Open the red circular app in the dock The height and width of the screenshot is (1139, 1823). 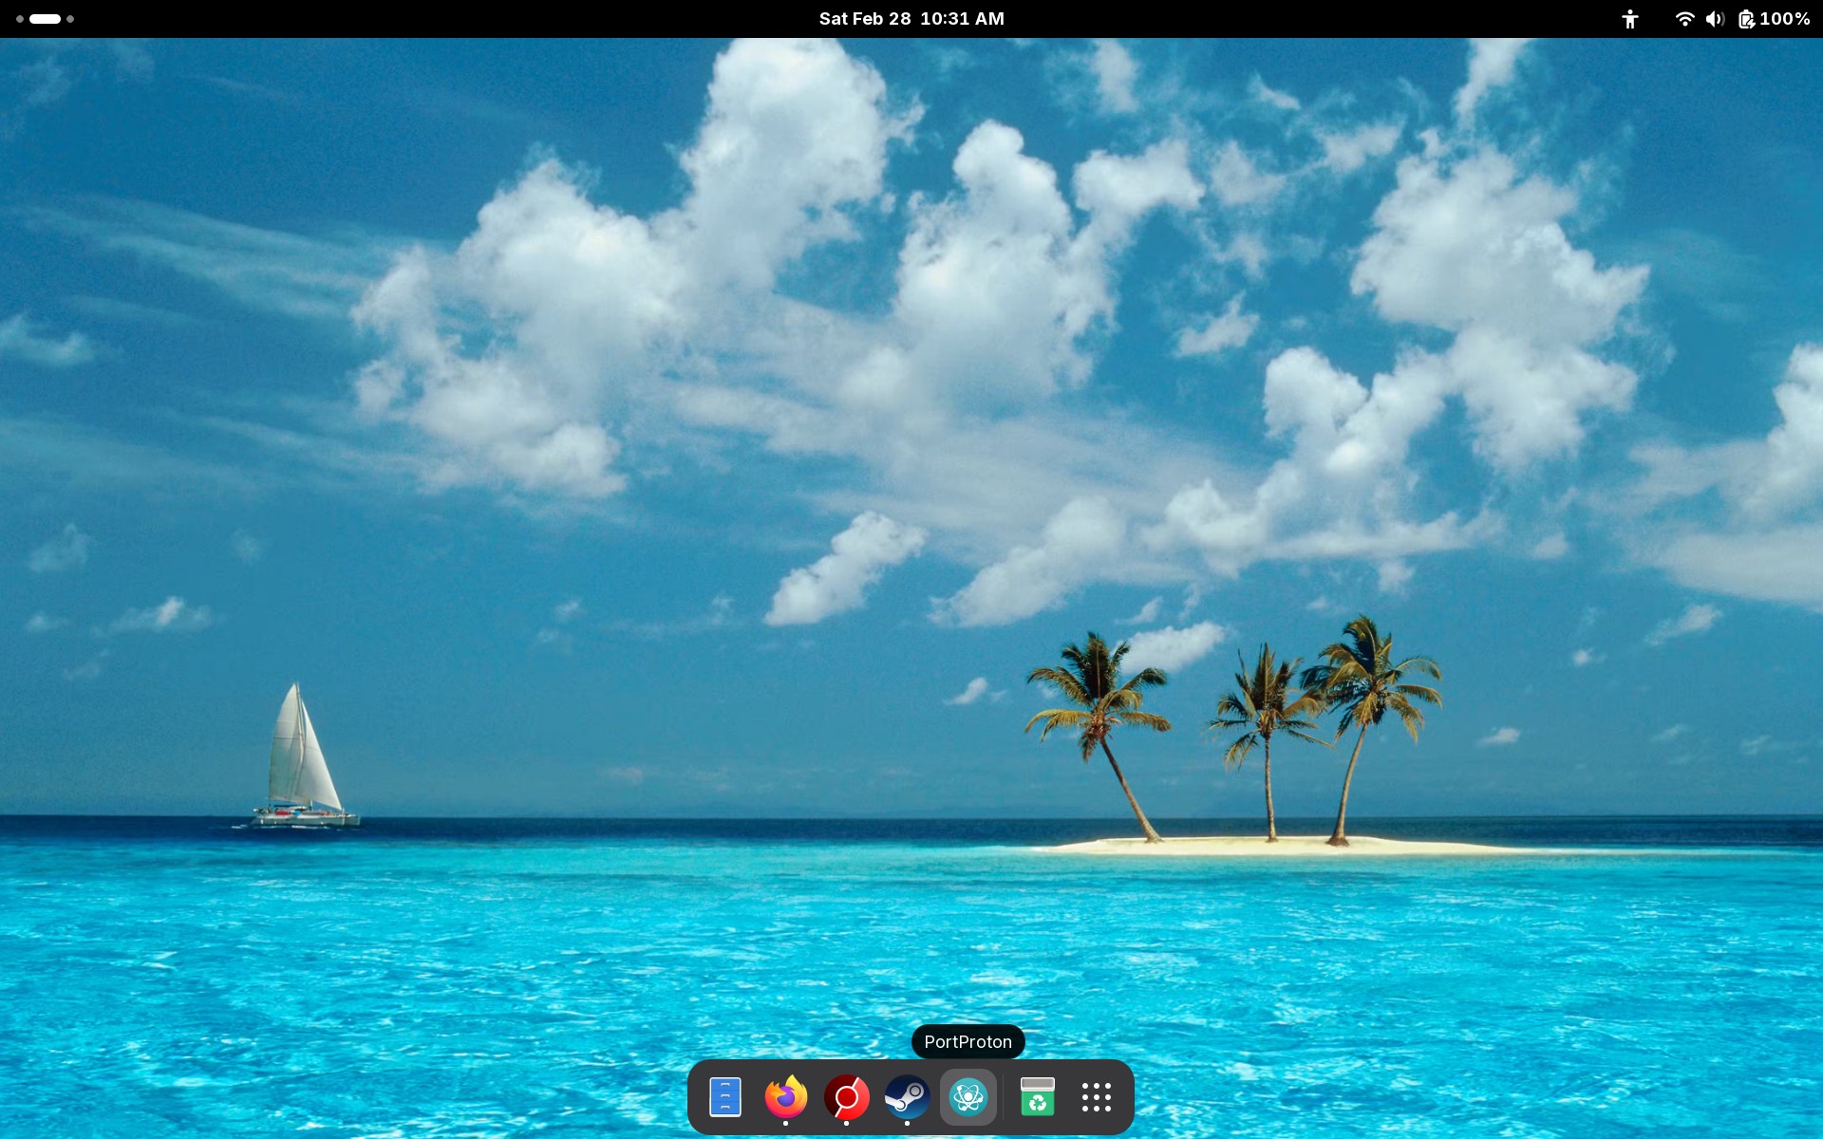click(x=846, y=1097)
